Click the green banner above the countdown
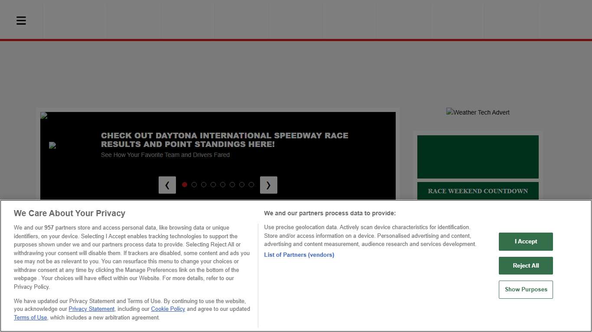 [x=478, y=157]
